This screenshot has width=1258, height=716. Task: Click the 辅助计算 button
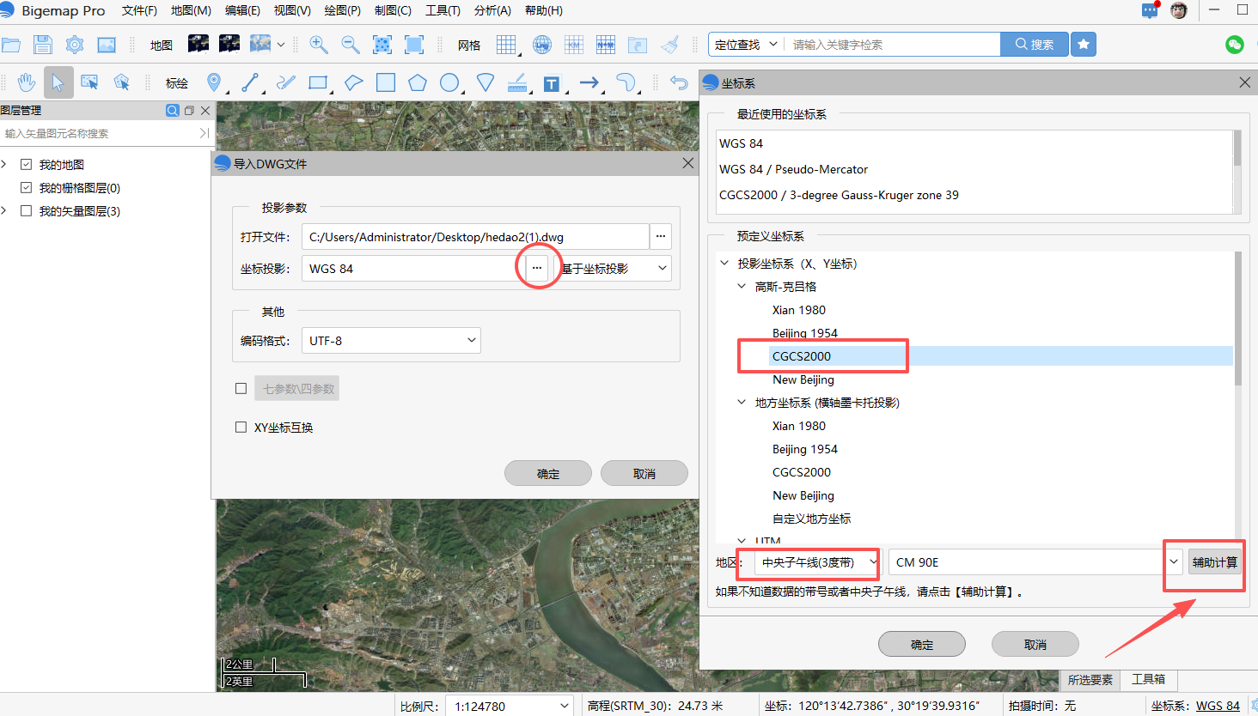(1215, 562)
